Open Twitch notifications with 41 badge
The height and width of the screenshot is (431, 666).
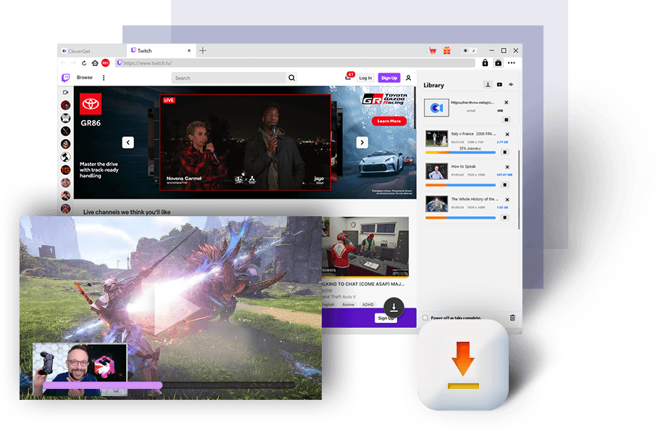349,77
